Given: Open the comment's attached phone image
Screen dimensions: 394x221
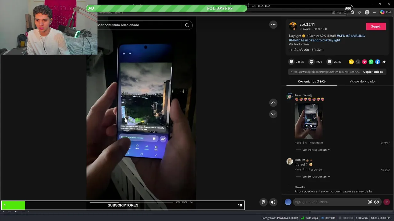Looking at the screenshot, I should coord(309,121).
